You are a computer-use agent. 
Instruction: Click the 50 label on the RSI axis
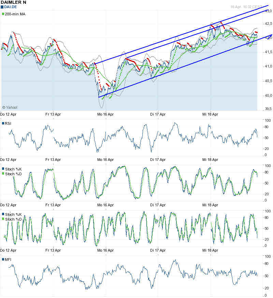267,138
